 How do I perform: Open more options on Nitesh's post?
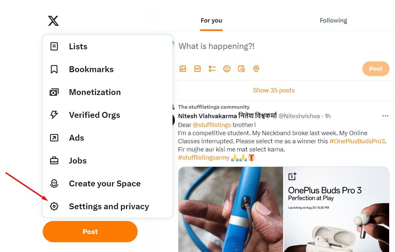(385, 116)
